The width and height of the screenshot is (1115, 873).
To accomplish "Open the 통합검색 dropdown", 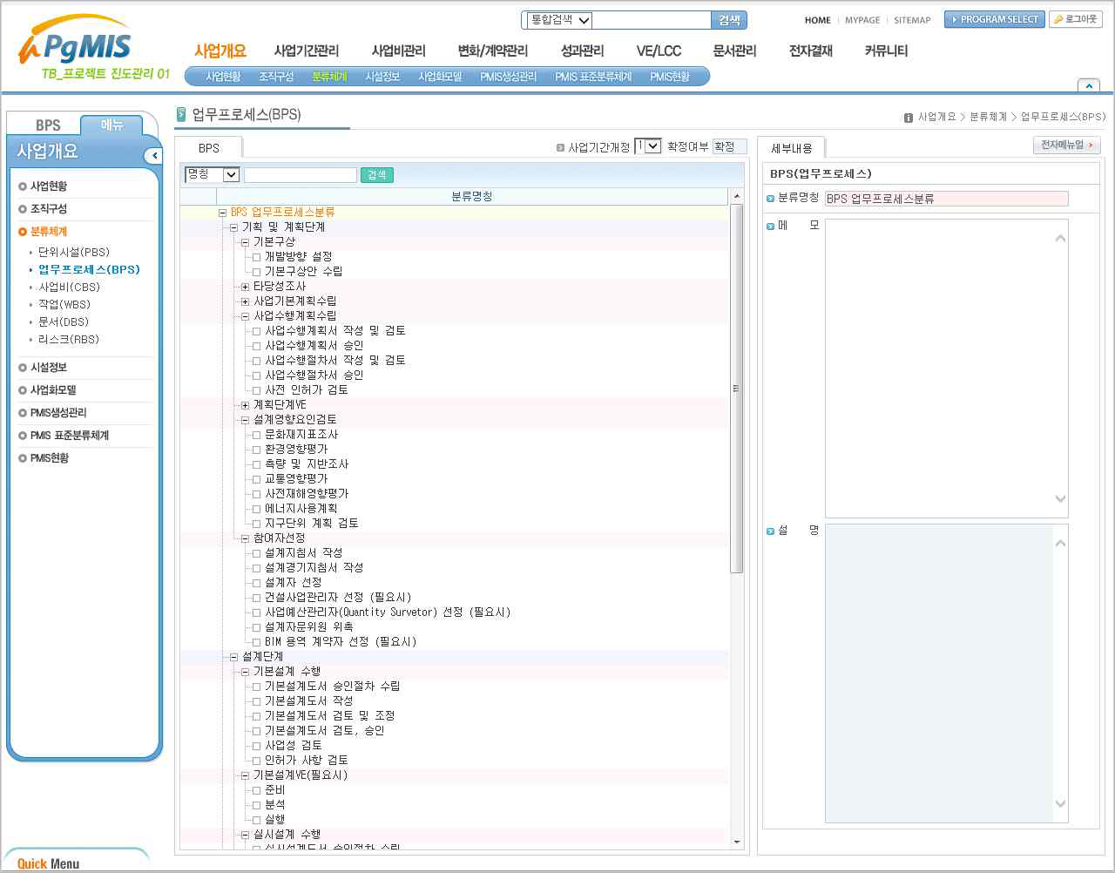I will point(559,20).
